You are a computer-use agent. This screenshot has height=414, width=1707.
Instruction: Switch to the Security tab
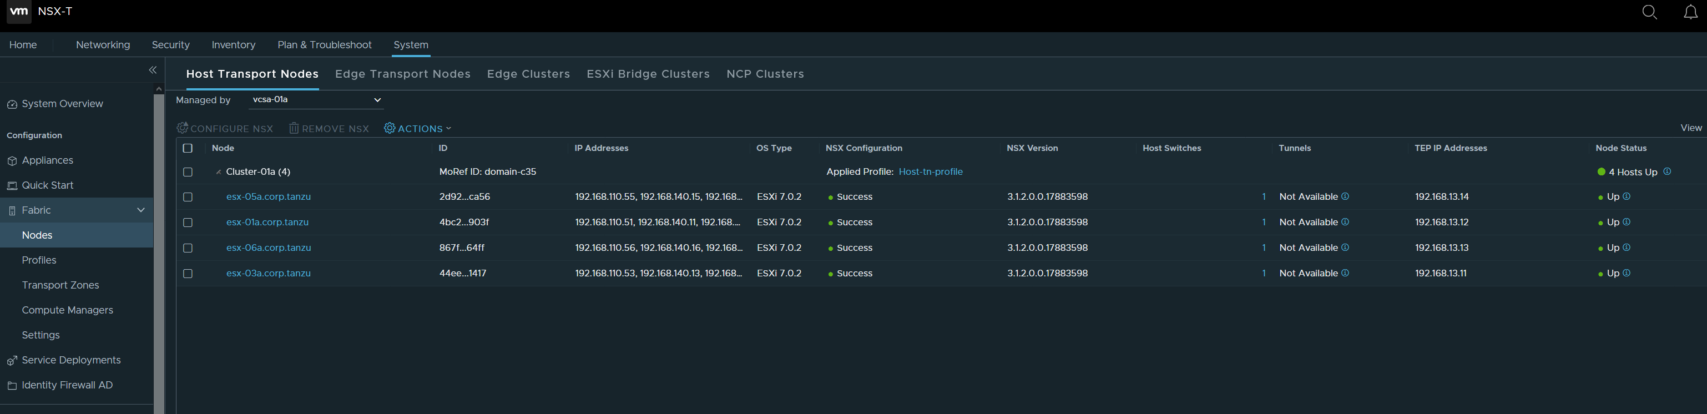click(x=170, y=45)
